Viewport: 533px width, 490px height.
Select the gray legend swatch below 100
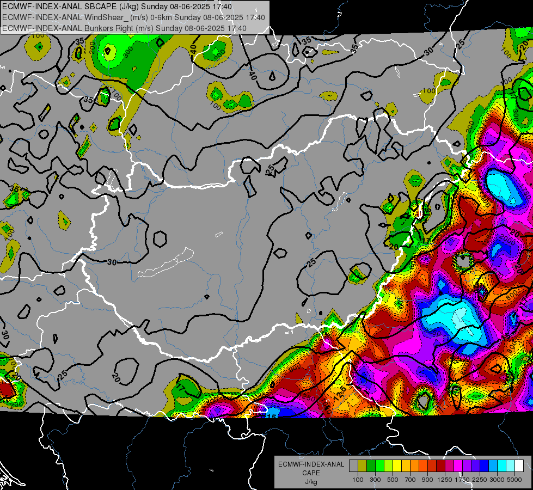click(x=353, y=466)
